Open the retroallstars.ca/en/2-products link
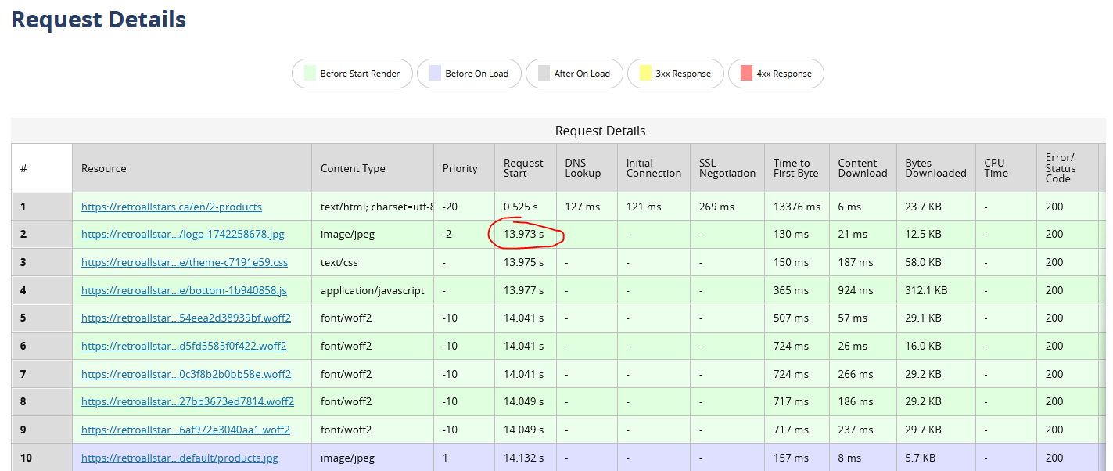 pyautogui.click(x=171, y=207)
